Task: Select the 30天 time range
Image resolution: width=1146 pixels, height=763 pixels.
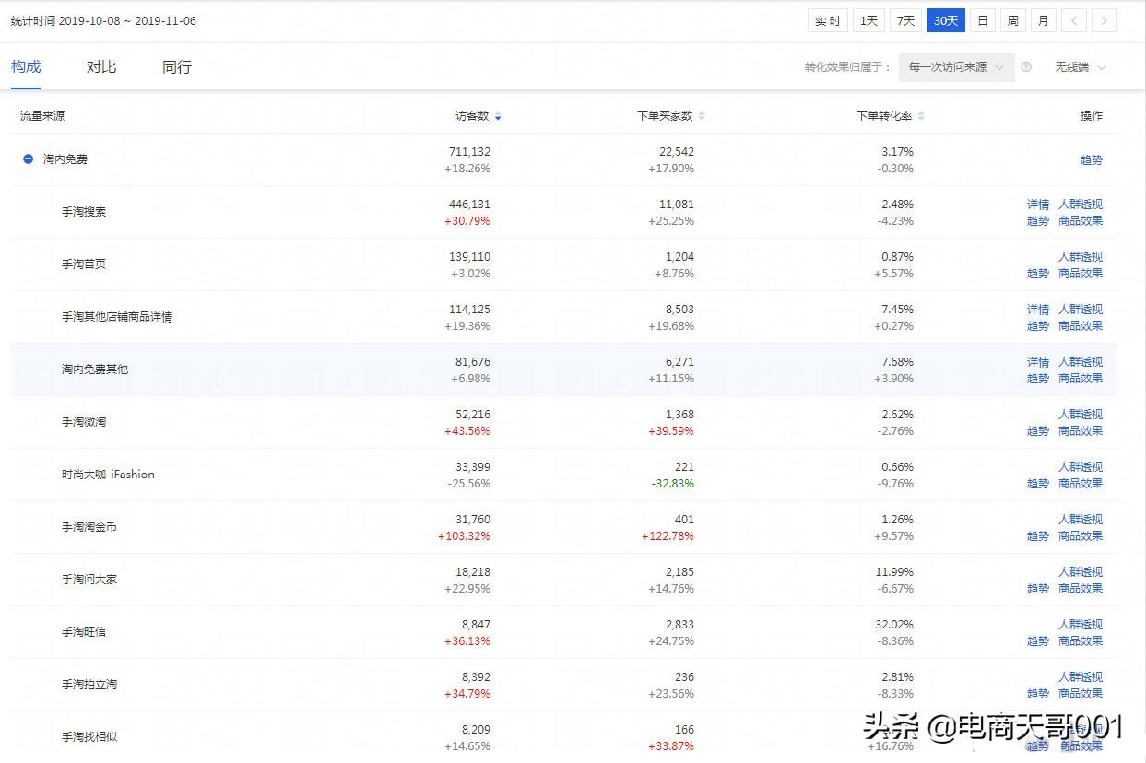Action: [946, 20]
